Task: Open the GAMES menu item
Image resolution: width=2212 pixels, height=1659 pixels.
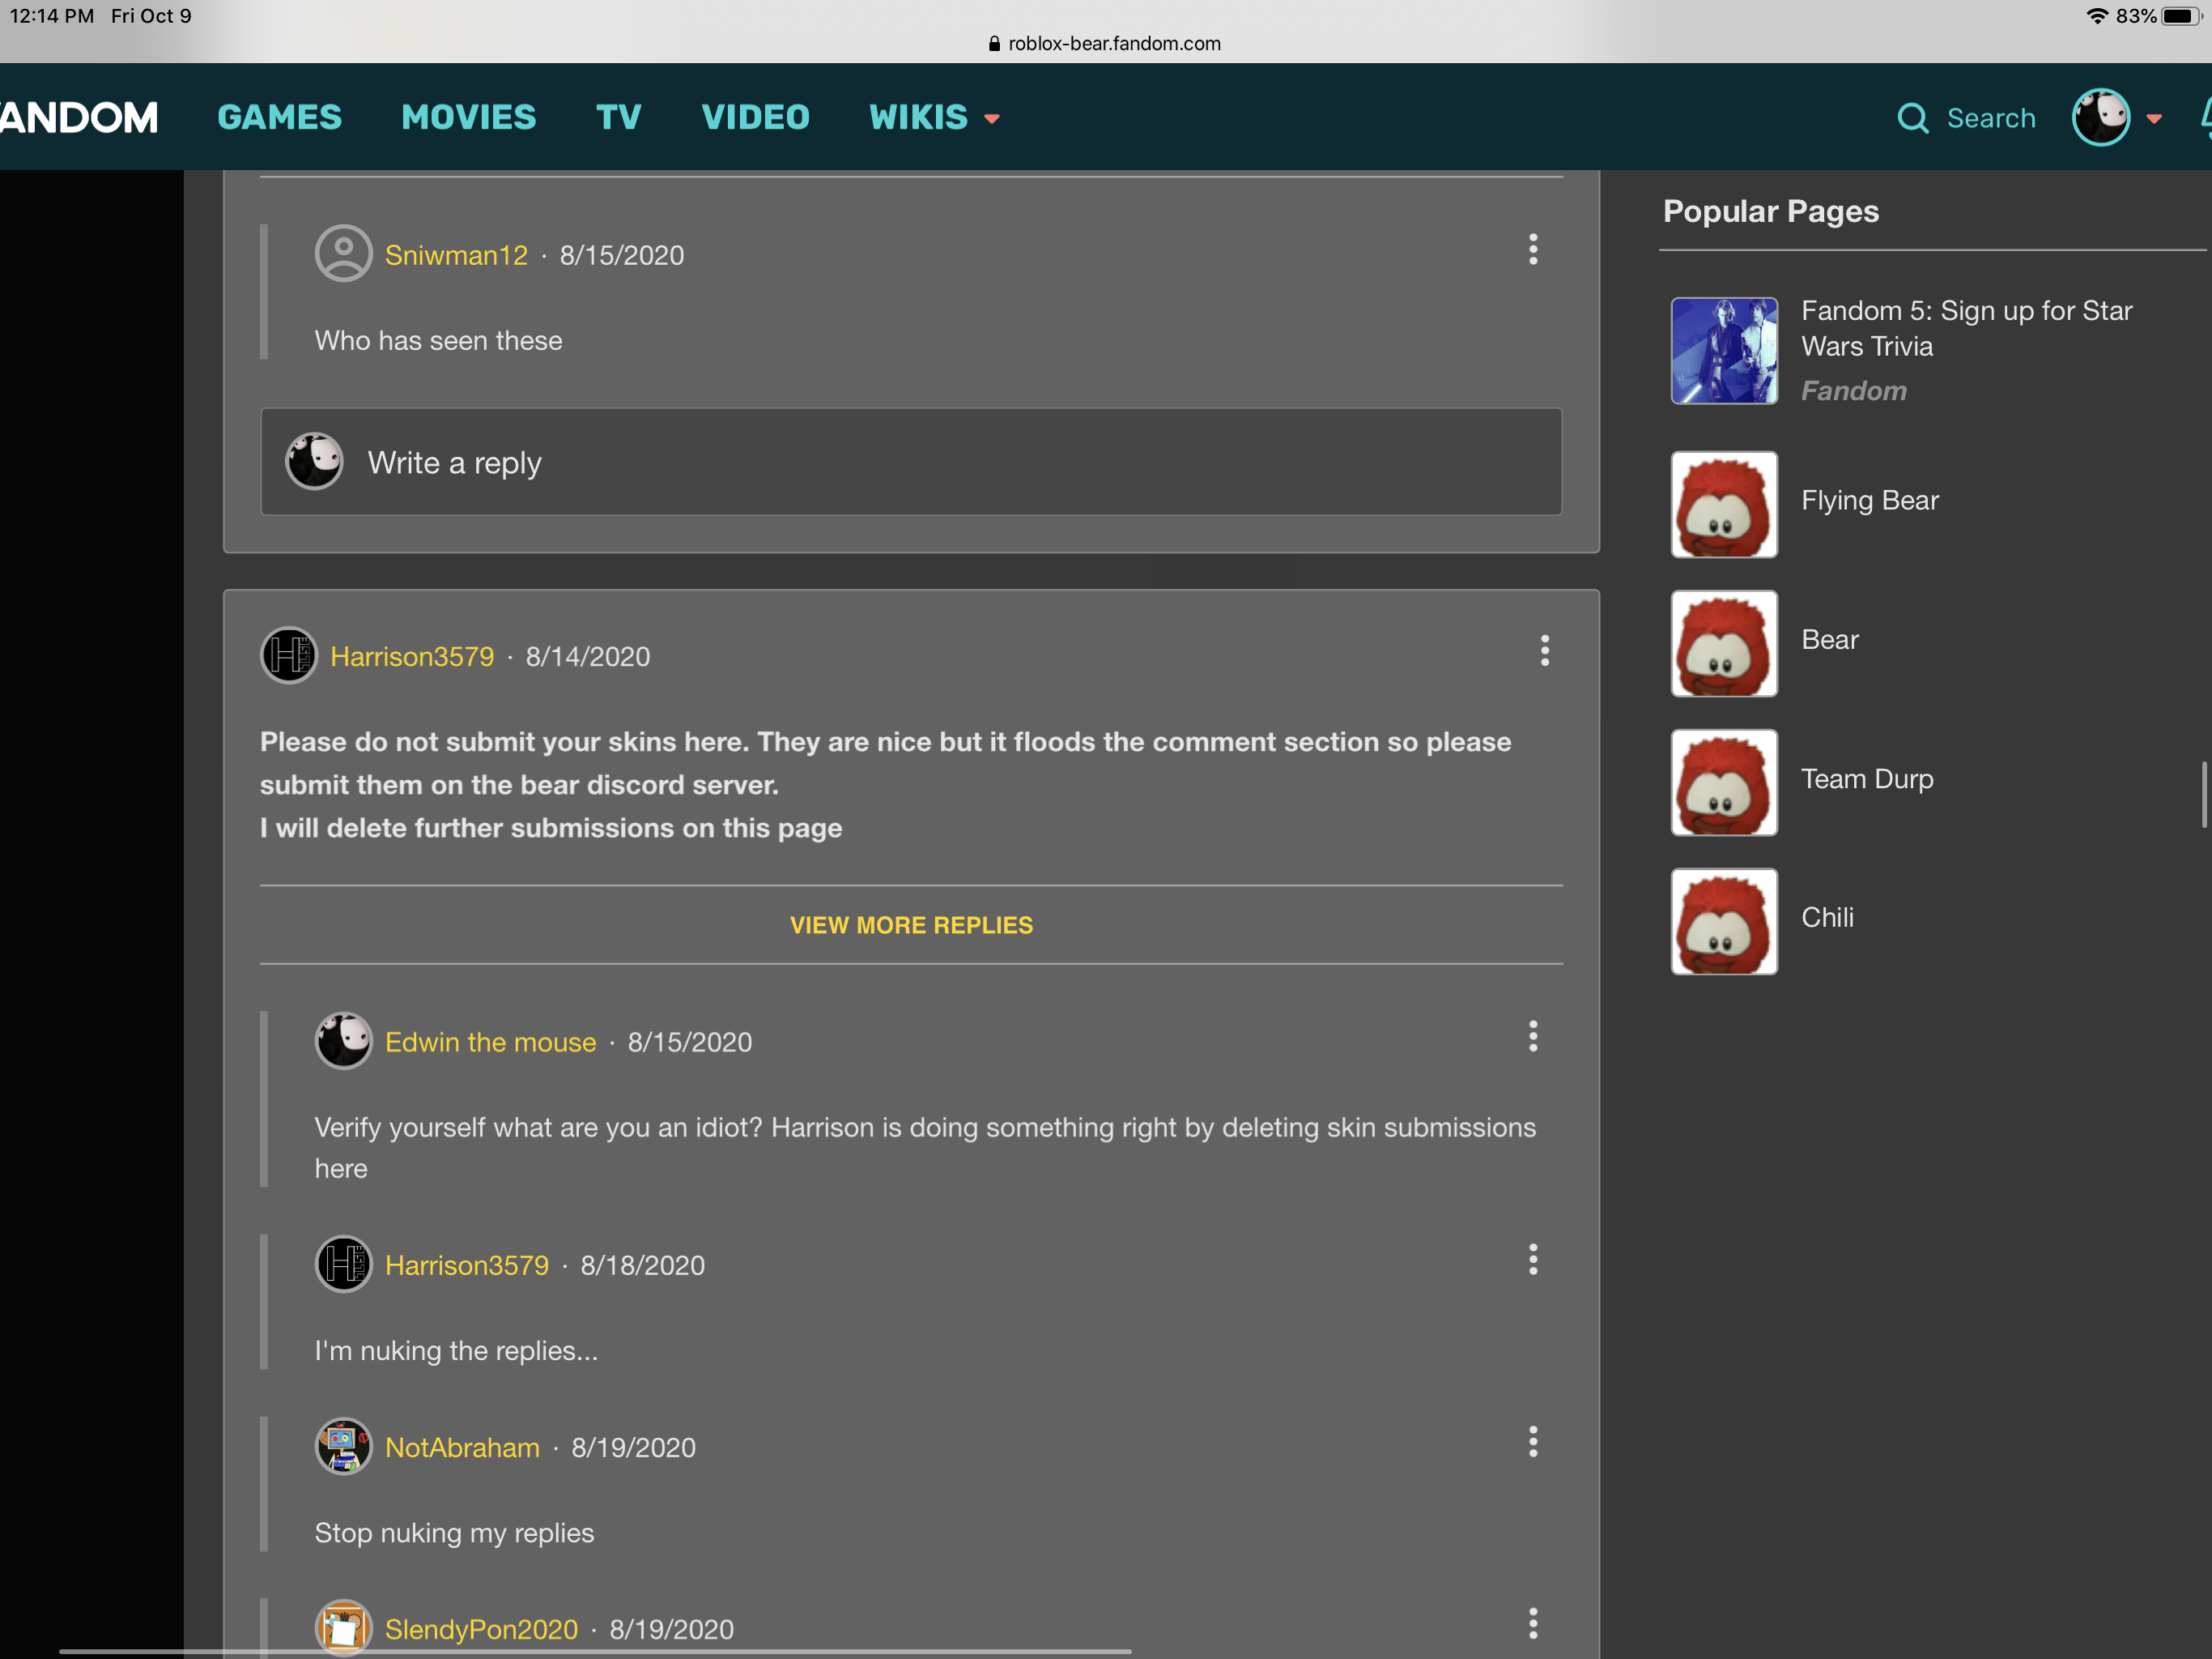Action: (280, 117)
